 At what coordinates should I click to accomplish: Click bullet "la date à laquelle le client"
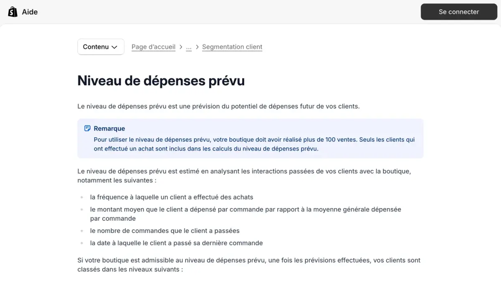(x=177, y=243)
